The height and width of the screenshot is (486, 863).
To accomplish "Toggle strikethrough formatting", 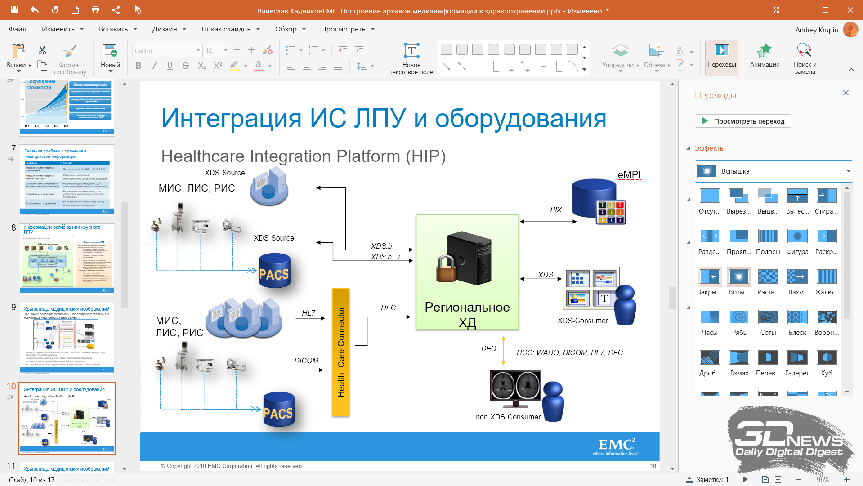I will point(186,66).
